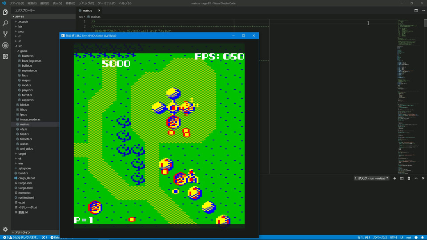Open notifications bell in status bar
Screen dimensions: 427x240
click(x=423, y=237)
